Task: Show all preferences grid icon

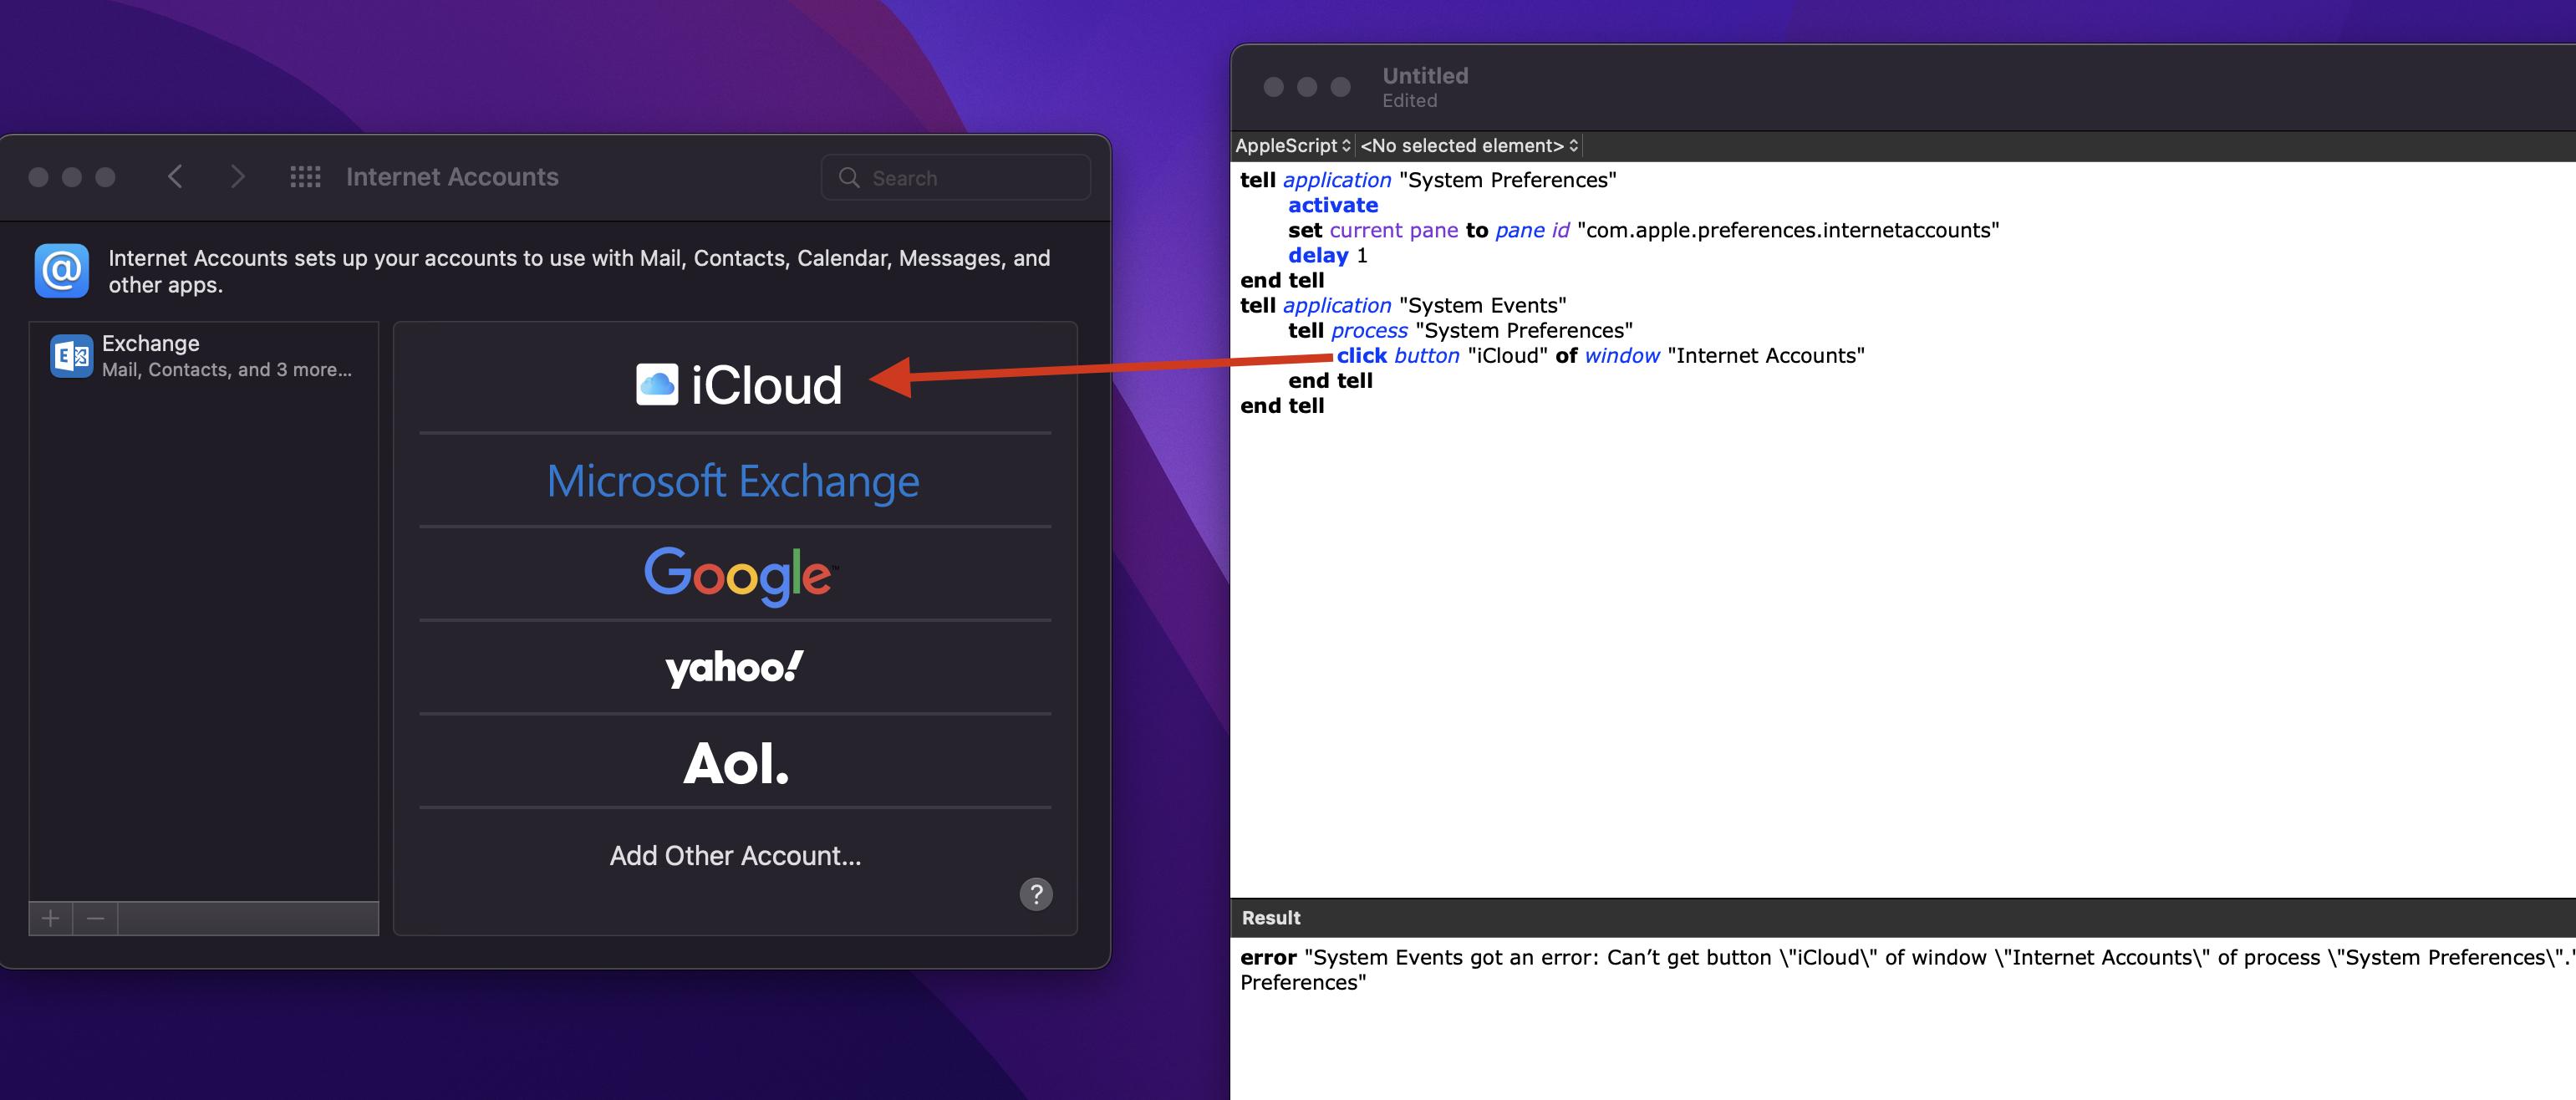Action: (x=305, y=177)
